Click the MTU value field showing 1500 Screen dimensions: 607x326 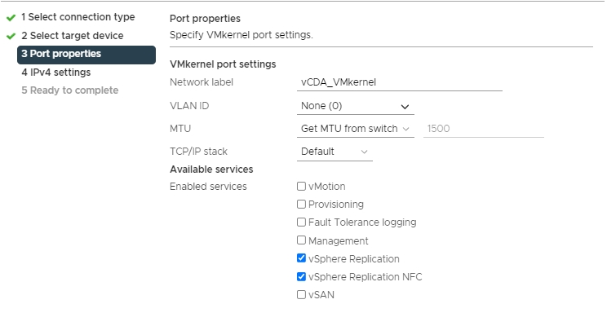(483, 129)
